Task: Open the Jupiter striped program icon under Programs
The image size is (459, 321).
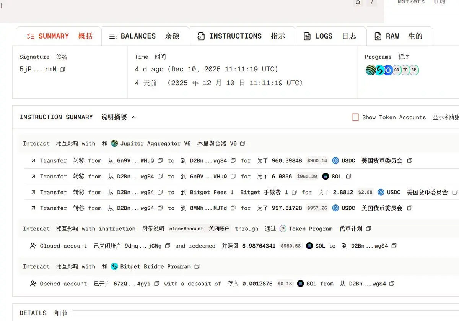Action: [371, 70]
